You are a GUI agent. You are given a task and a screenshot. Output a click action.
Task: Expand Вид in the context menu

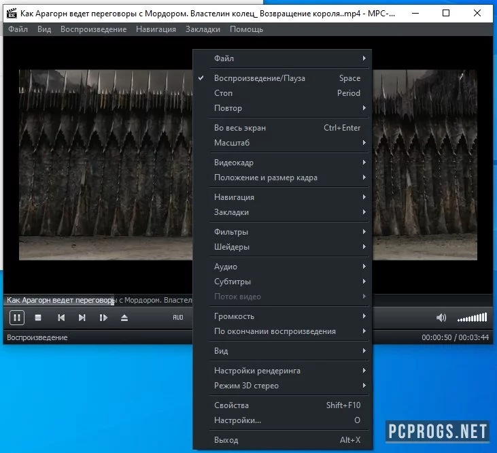pyautogui.click(x=282, y=350)
